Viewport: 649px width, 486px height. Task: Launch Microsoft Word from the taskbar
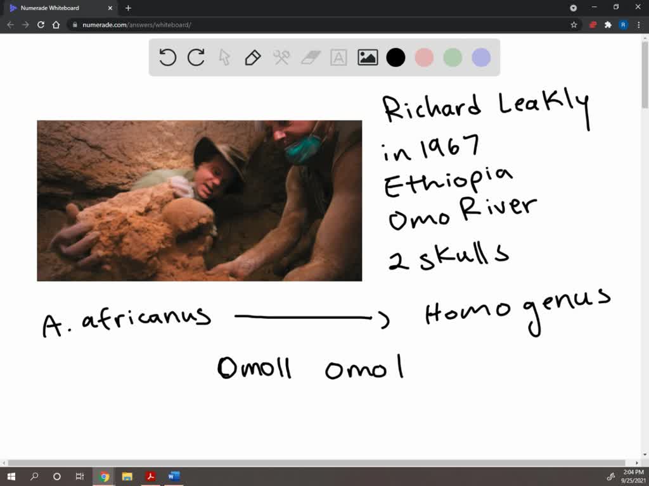174,477
